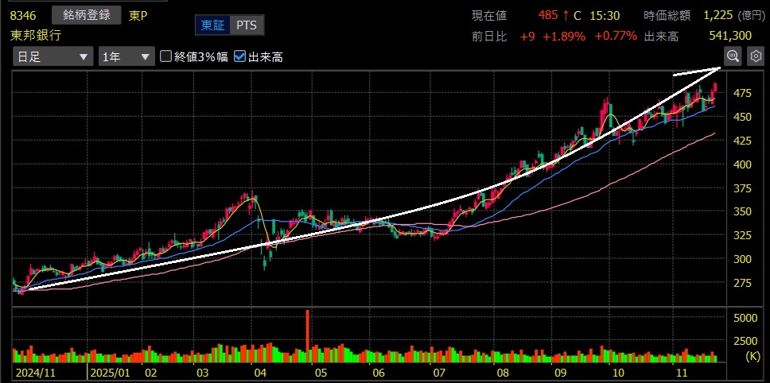Open the 日足 timeframe dropdown
The height and width of the screenshot is (383, 770).
[x=52, y=56]
